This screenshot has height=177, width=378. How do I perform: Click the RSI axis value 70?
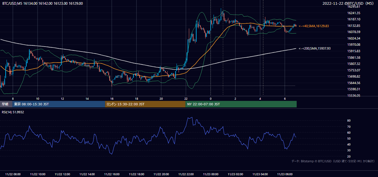(349, 127)
